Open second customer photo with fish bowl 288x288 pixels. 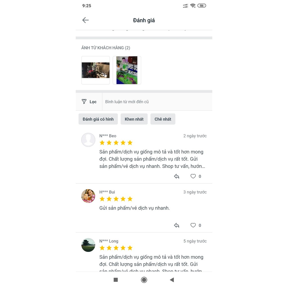point(127,70)
